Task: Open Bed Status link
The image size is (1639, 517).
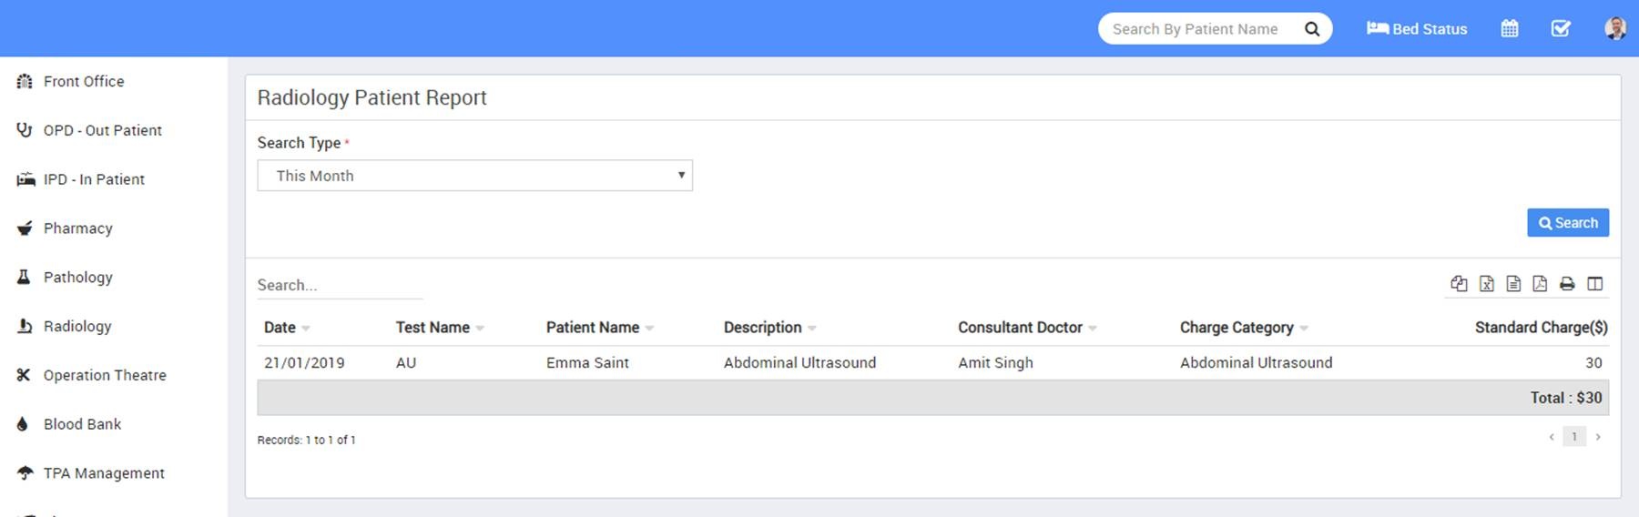Action: pyautogui.click(x=1417, y=29)
